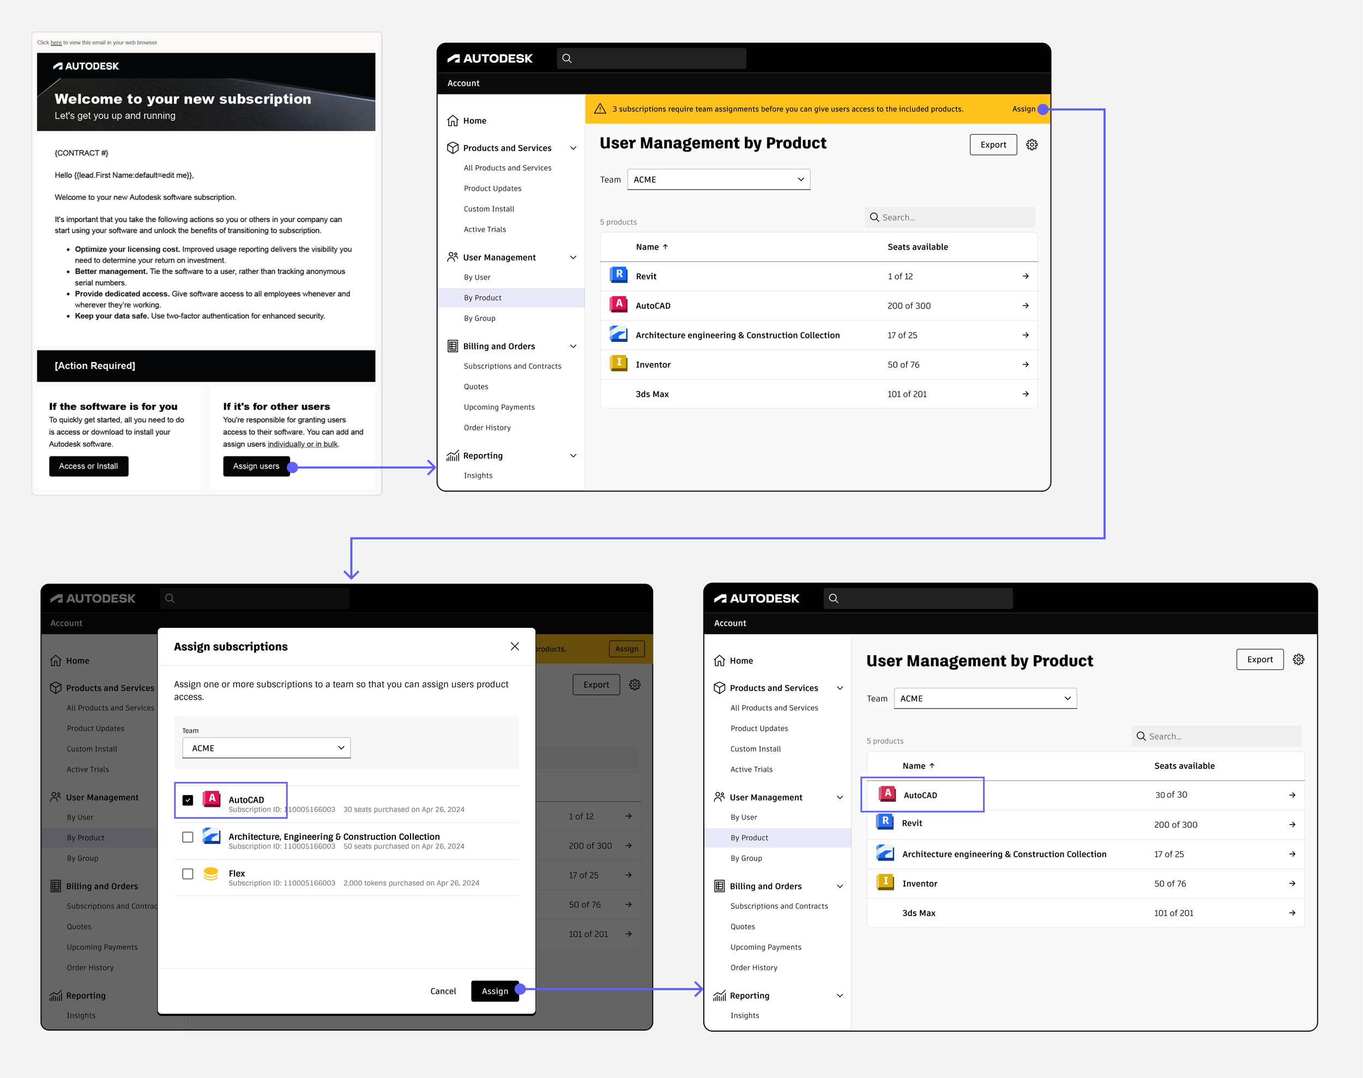The width and height of the screenshot is (1363, 1078).
Task: Open the ACME Team dropdown in the lower-right account window
Action: point(985,698)
